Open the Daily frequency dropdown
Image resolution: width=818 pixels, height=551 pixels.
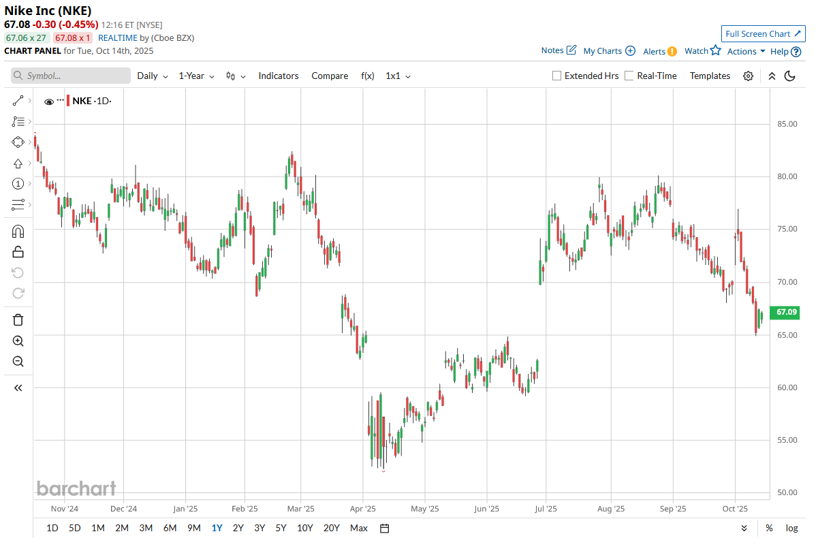pyautogui.click(x=151, y=76)
